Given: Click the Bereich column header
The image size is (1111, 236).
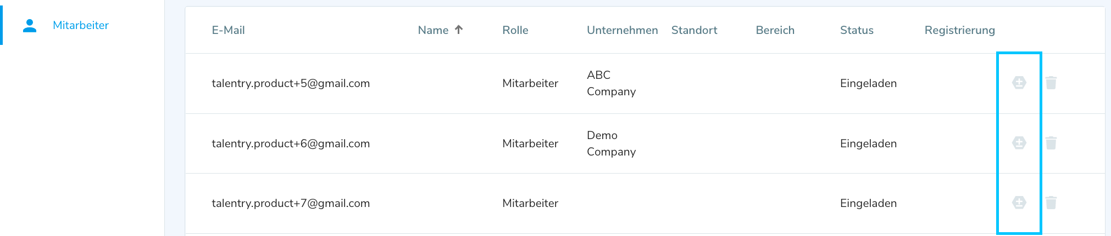Looking at the screenshot, I should tap(775, 30).
